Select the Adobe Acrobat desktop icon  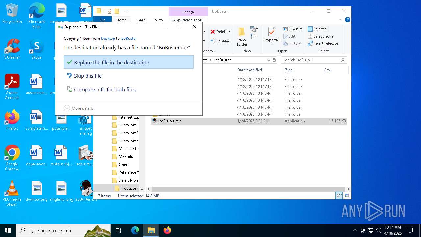tap(12, 87)
